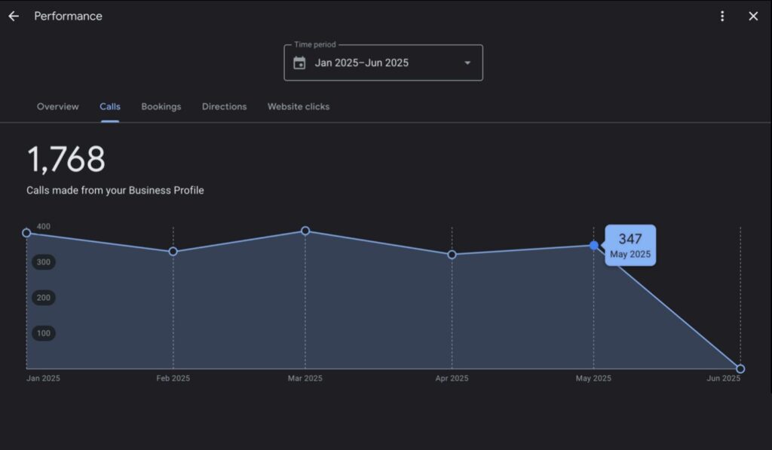Open the three-dot more options menu

[x=722, y=17]
